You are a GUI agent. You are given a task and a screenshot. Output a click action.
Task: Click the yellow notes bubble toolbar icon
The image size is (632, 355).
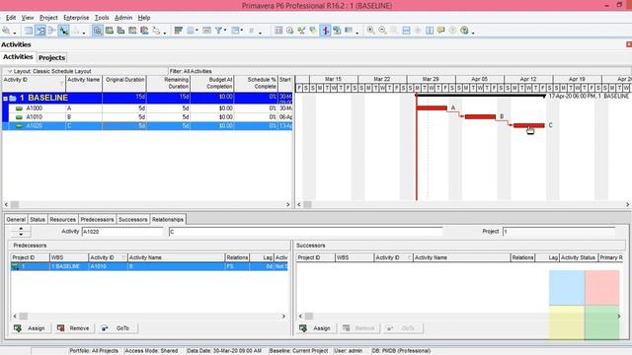click(x=441, y=31)
